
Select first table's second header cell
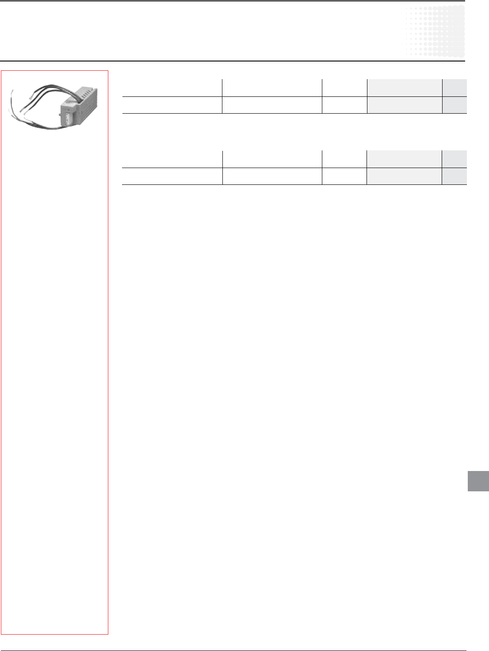pyautogui.click(x=272, y=88)
